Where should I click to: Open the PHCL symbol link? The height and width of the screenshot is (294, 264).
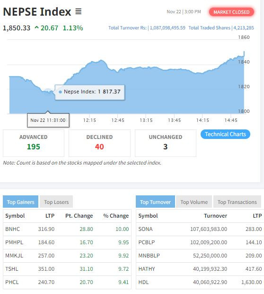pyautogui.click(x=12, y=282)
